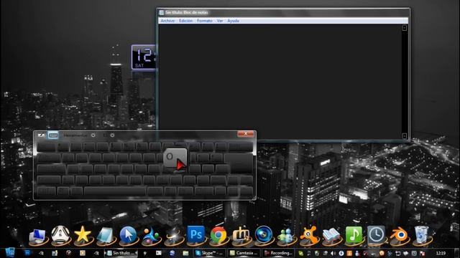Expand the second dropdown arrow right of Herramientas
Screen dimensions: 460x258
click(112, 135)
